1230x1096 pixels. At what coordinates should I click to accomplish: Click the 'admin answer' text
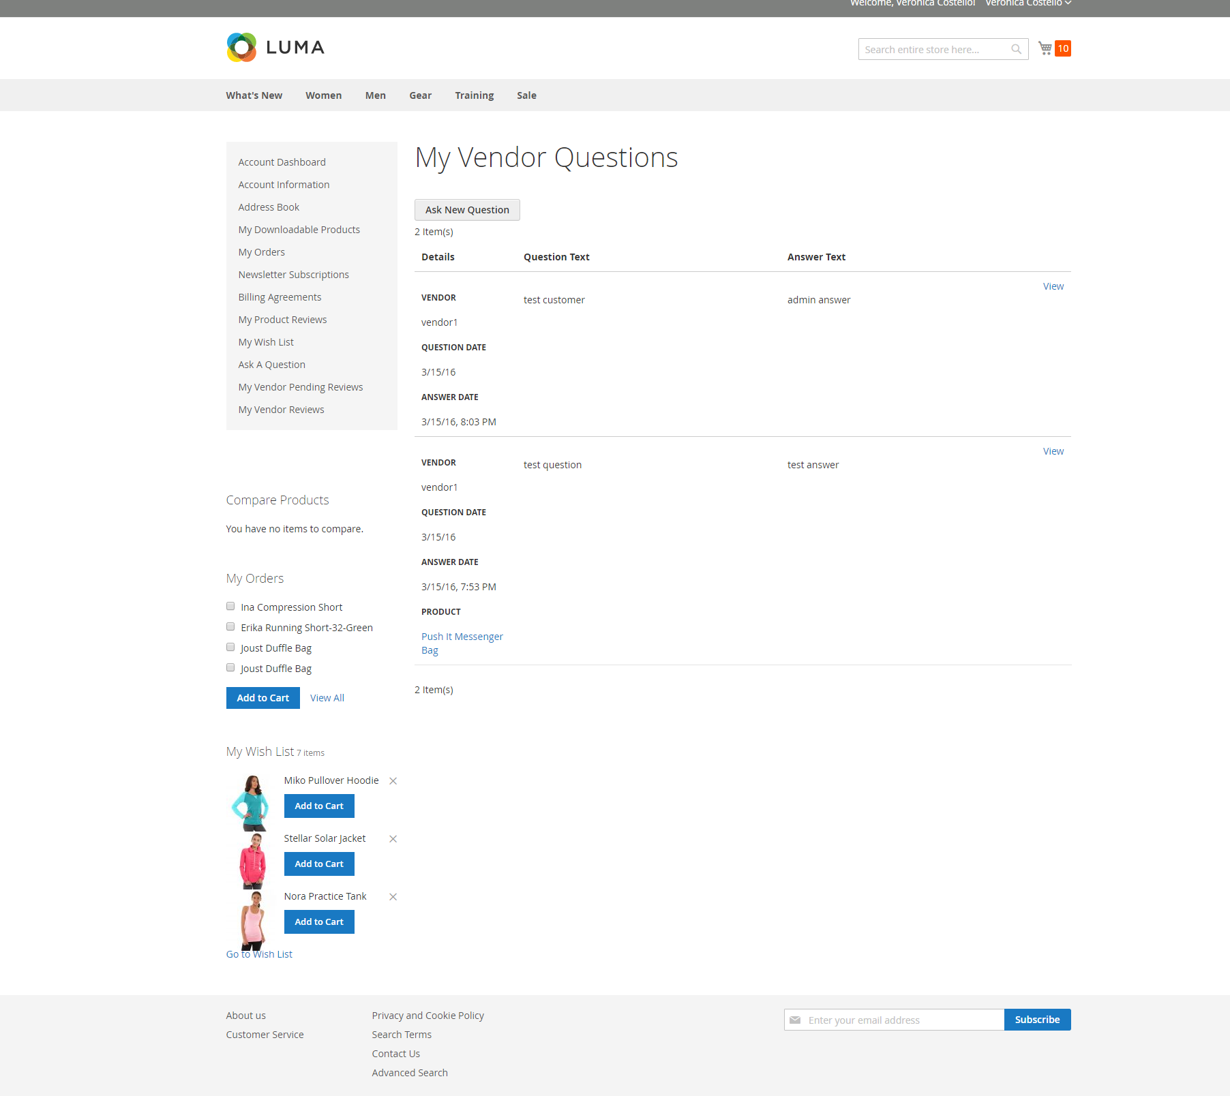click(819, 300)
